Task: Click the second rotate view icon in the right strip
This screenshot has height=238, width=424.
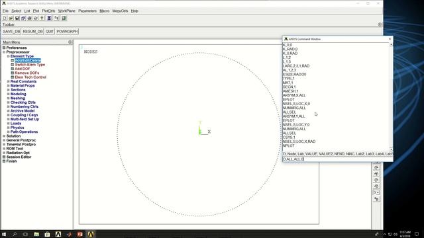Action: pos(376,174)
